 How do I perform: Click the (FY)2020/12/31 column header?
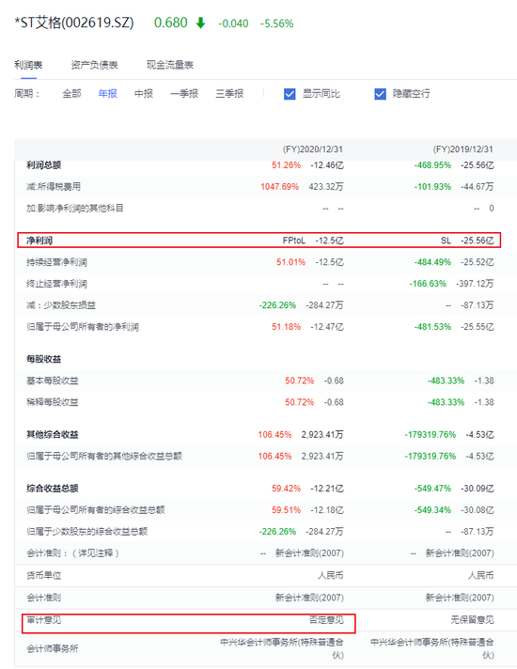pos(312,149)
